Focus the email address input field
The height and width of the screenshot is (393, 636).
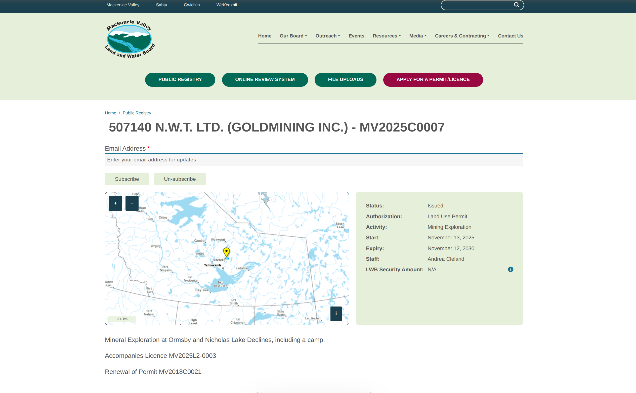(x=314, y=160)
